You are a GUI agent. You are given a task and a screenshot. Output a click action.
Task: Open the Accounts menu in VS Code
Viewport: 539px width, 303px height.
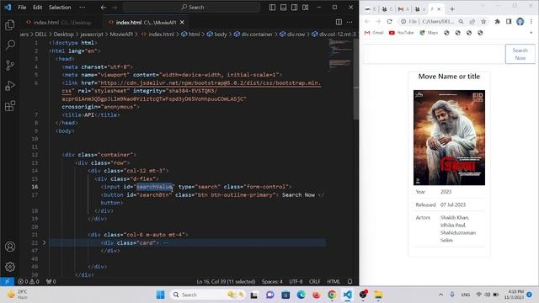coord(10,247)
